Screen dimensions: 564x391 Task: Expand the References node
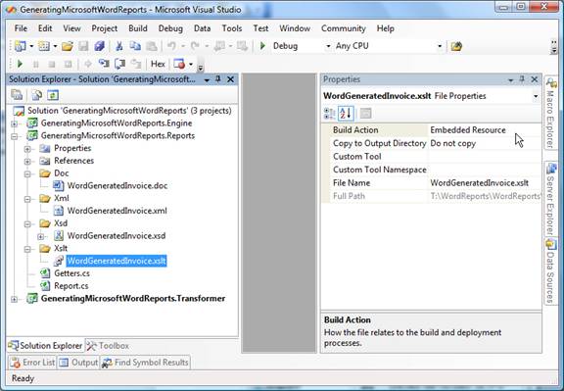(27, 162)
